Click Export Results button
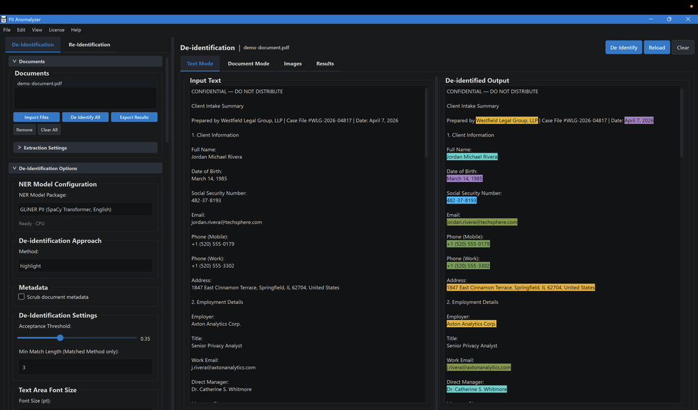 point(134,117)
